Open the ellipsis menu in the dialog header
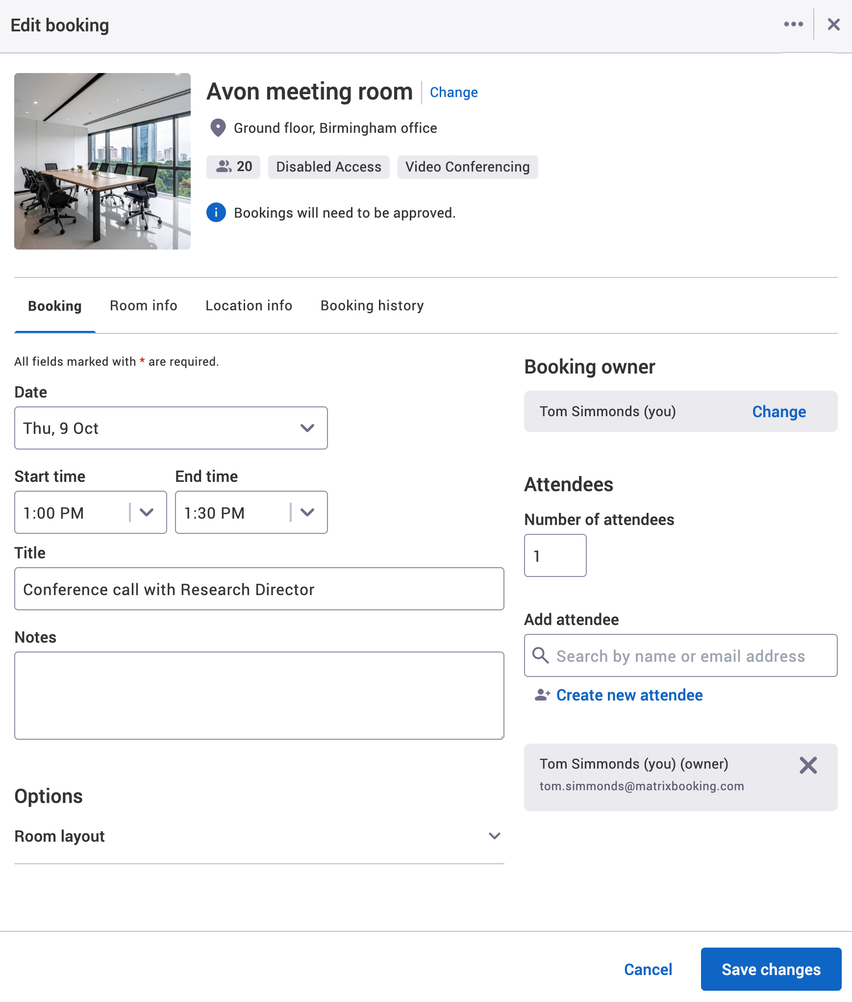This screenshot has height=1002, width=852. (794, 24)
